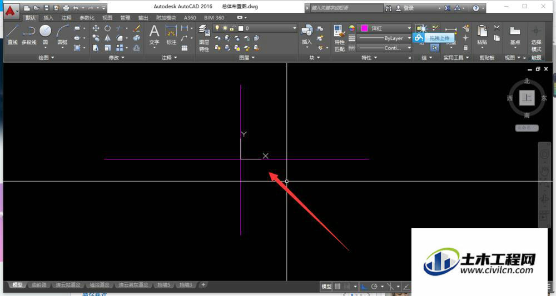Toggle snap mode in status bar
The width and height of the screenshot is (556, 296).
348,286
